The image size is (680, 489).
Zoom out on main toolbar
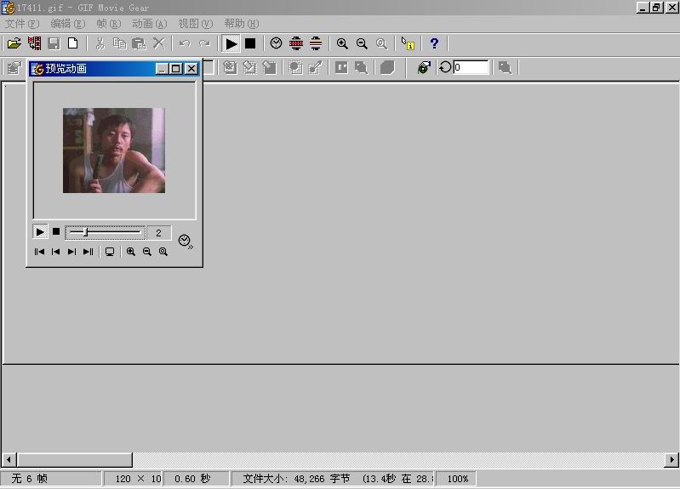pos(362,43)
